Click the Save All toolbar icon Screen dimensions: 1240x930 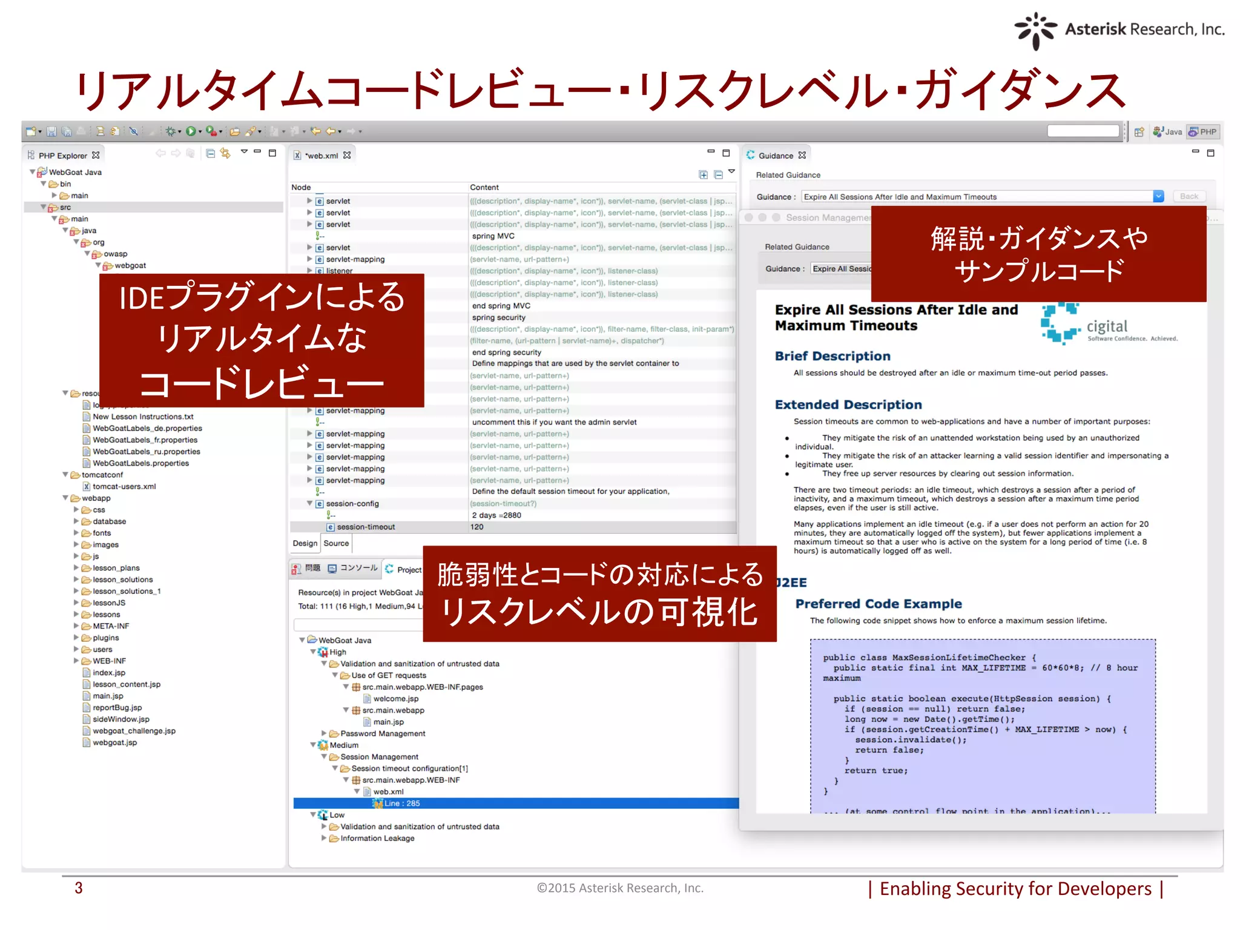point(67,131)
